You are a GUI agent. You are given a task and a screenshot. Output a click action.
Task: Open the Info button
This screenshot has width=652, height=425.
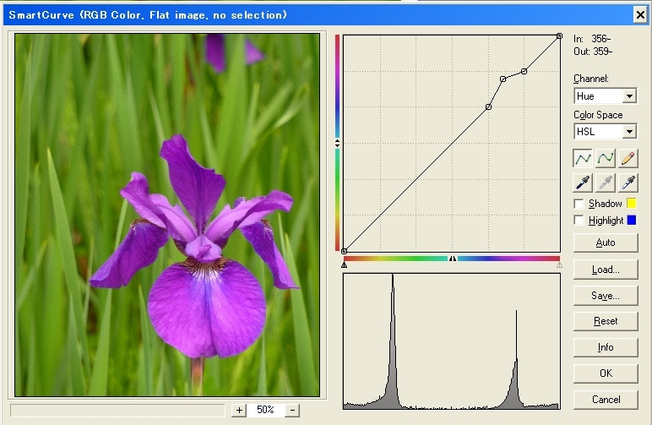pyautogui.click(x=605, y=347)
